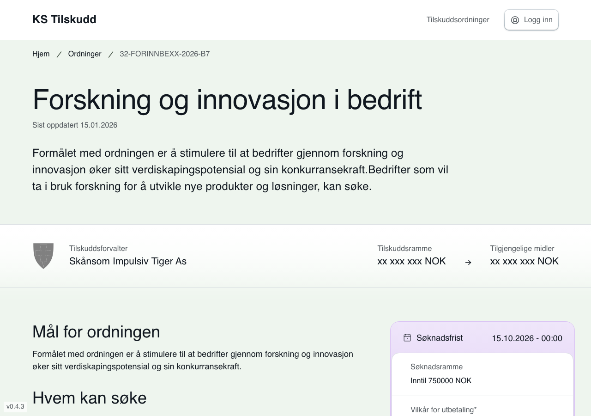Click the Søknadsfrist date 15.10.2026 - 00:00
The image size is (591, 416).
click(527, 338)
